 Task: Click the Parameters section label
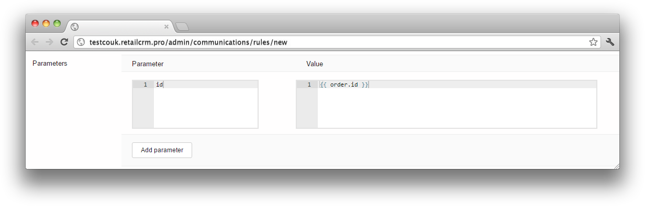tap(50, 64)
